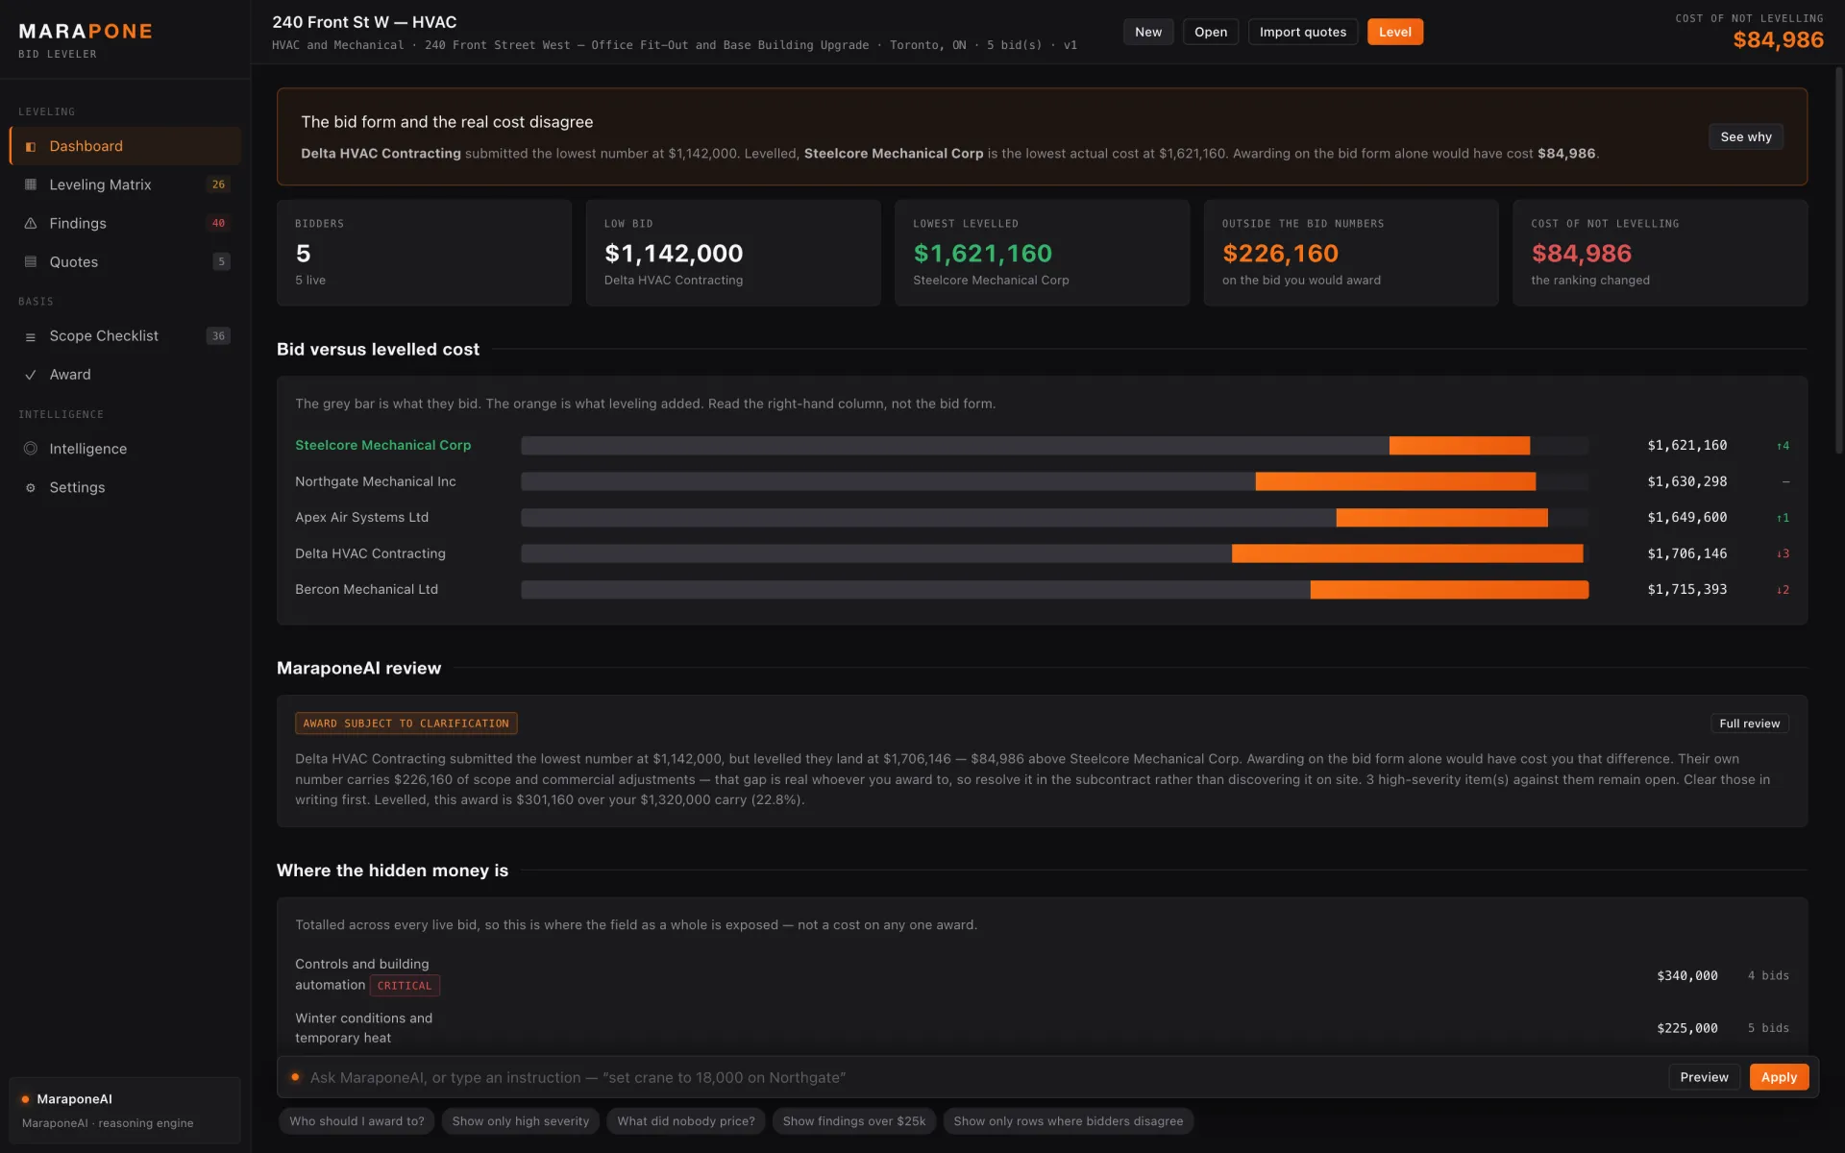Click the orange Level button
The height and width of the screenshot is (1153, 1845).
click(1395, 32)
